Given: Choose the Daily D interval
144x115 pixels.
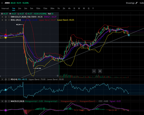Looking at the screenshot, I should click(74, 8).
